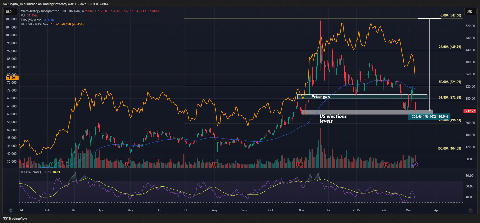Click the red 239.27 last-price tag
The width and height of the screenshot is (480, 223).
tap(470, 111)
